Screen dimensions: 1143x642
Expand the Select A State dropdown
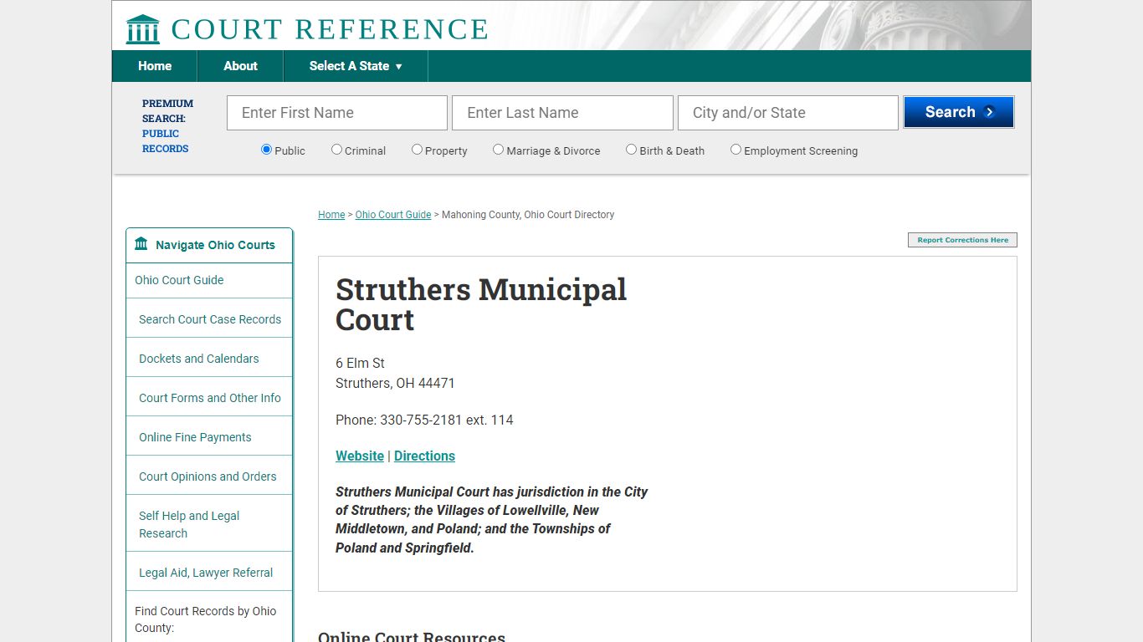tap(356, 66)
